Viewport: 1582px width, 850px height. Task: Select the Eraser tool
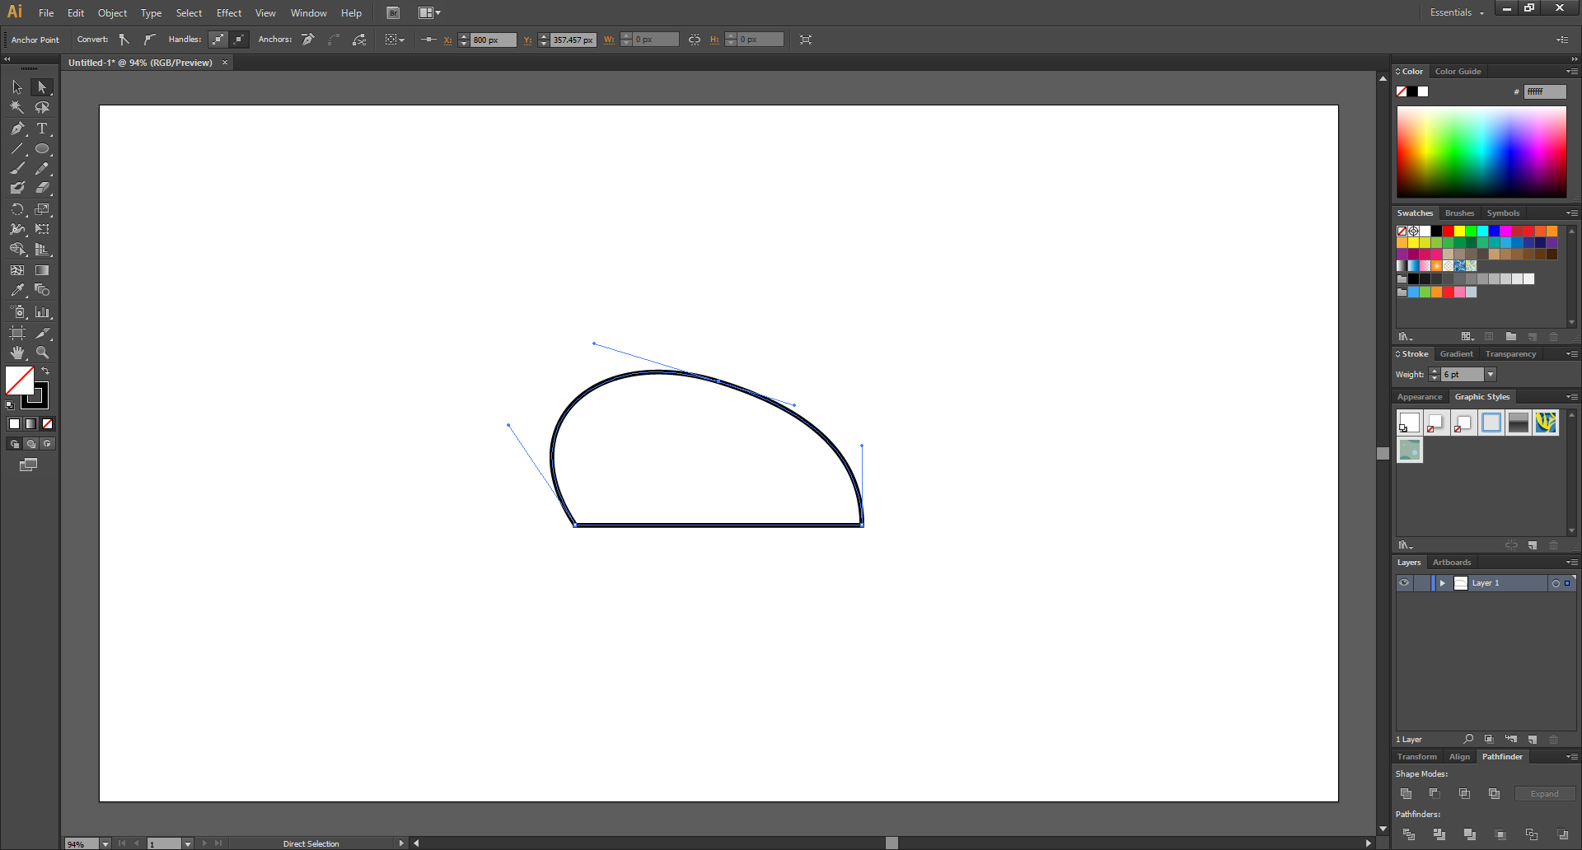(x=42, y=188)
